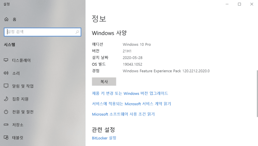Click the search magnifier icon
The height and width of the screenshot is (146, 258).
coord(77,32)
